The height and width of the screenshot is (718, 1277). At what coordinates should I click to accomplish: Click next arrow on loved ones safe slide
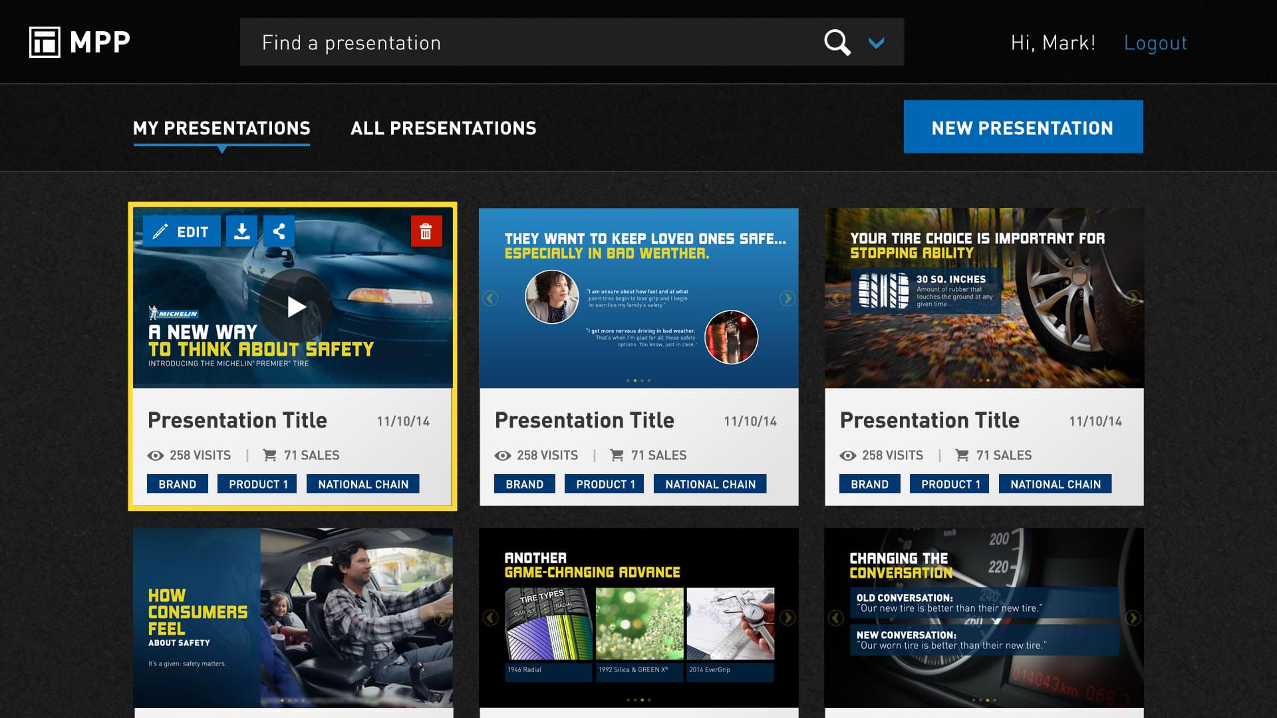tap(787, 299)
